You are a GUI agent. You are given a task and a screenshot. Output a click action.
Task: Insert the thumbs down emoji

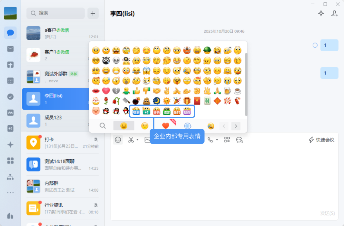146,91
